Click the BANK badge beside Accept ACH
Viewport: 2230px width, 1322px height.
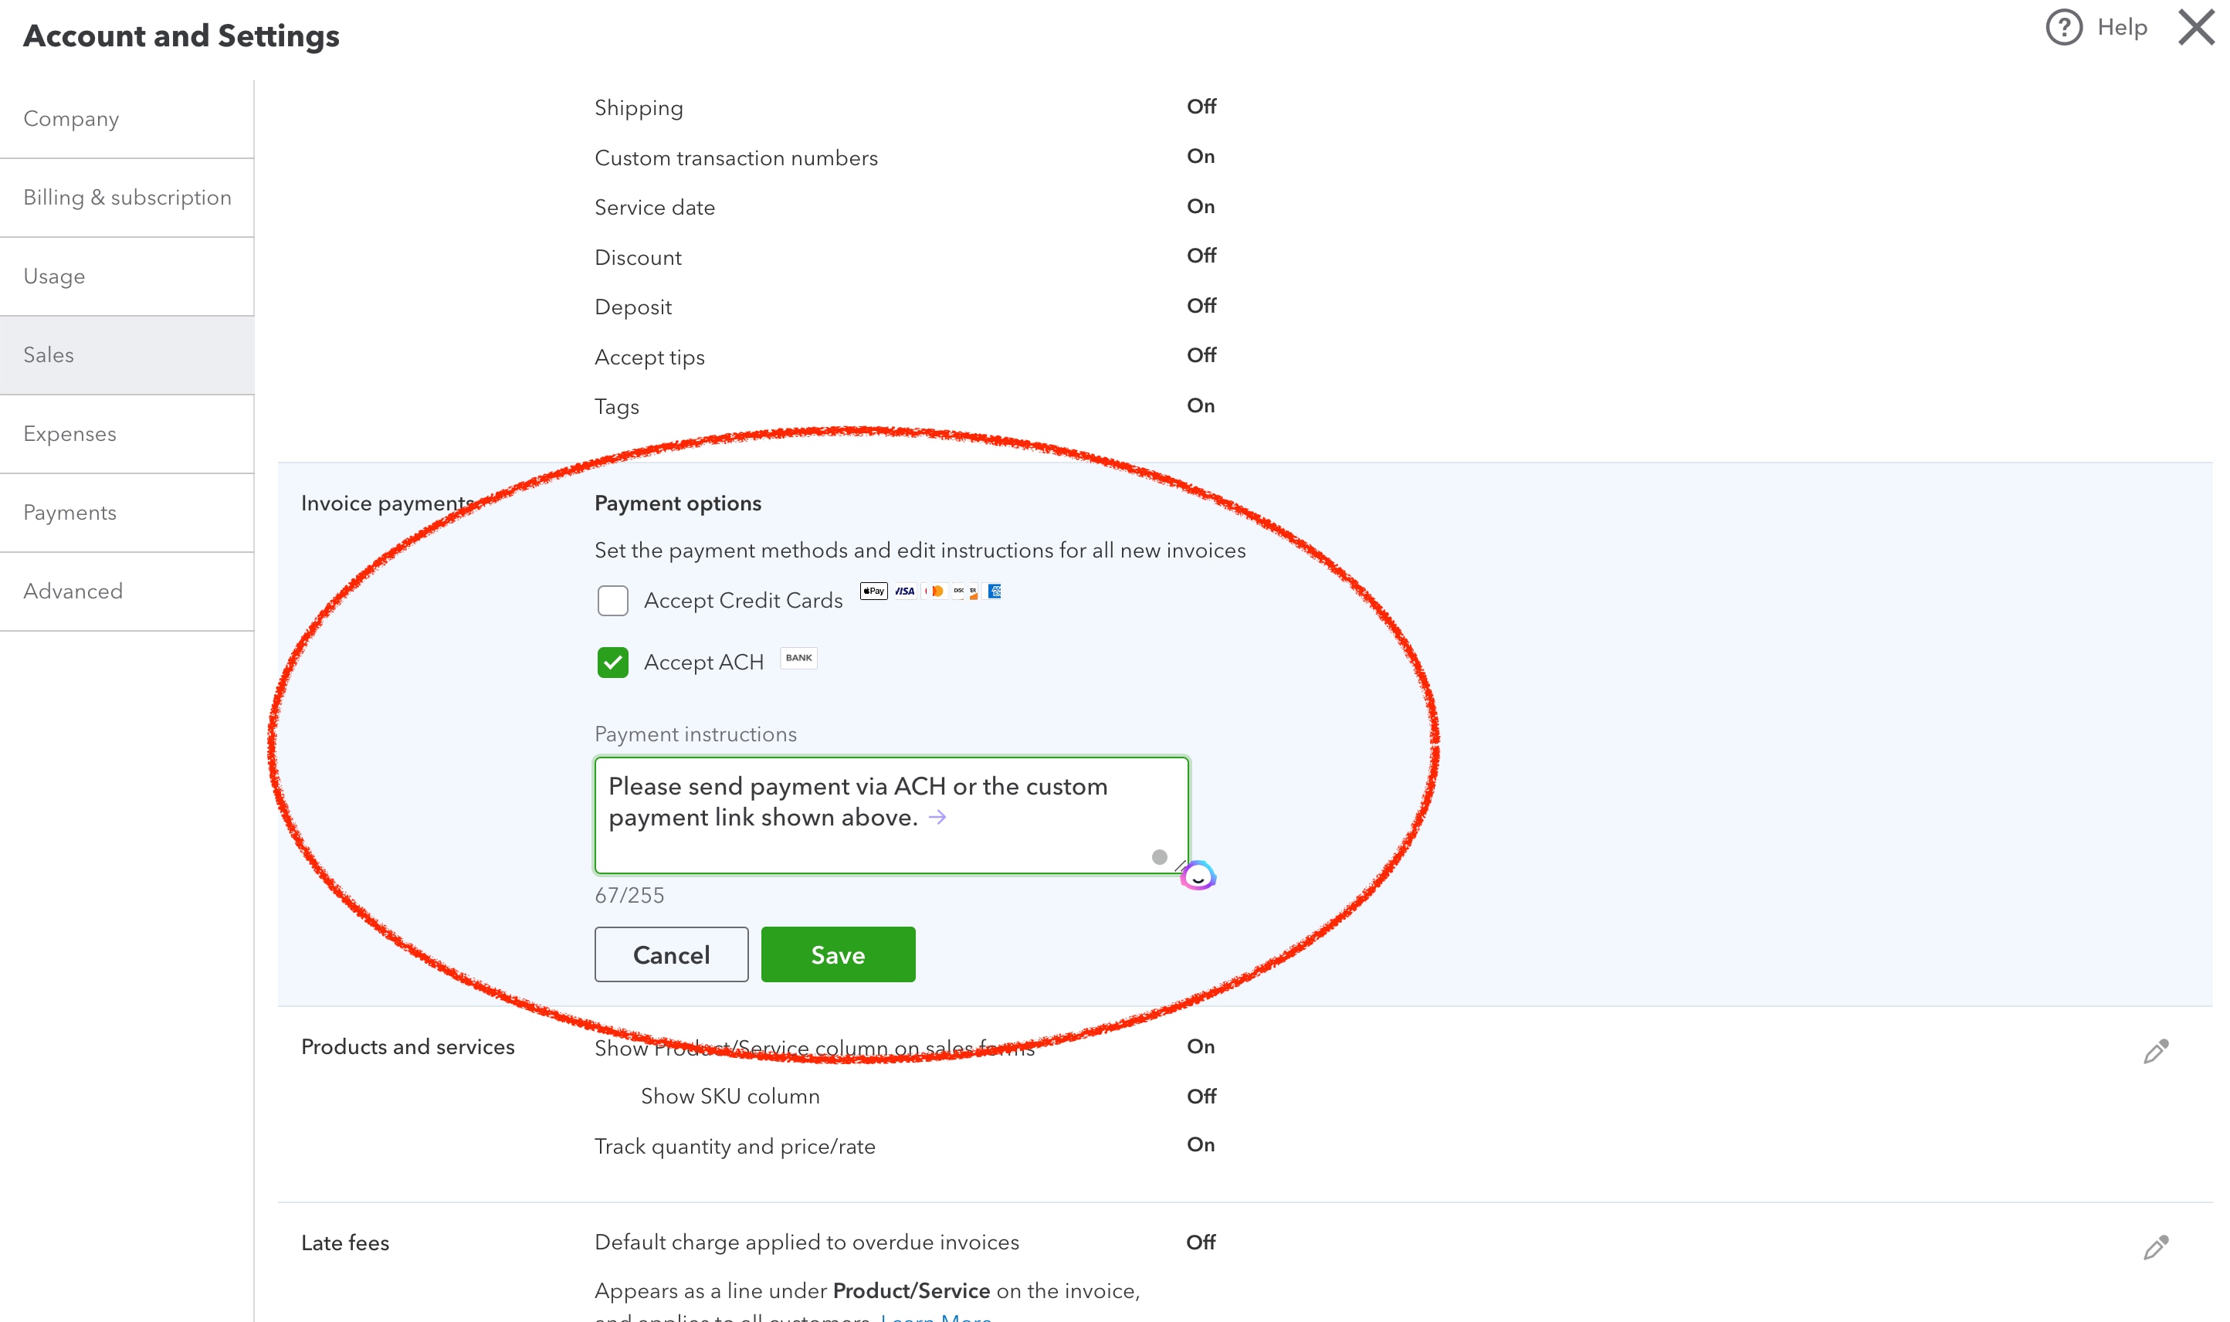(x=798, y=659)
